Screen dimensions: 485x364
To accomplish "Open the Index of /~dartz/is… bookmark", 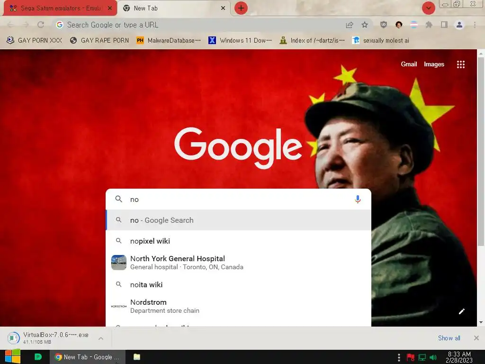I will [x=312, y=41].
